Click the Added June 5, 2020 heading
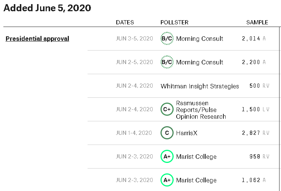The height and width of the screenshot is (191, 281). point(47,8)
